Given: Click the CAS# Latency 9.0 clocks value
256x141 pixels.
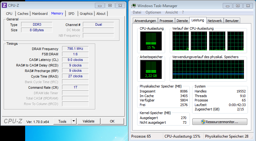Looking at the screenshot, I should click(75, 60).
